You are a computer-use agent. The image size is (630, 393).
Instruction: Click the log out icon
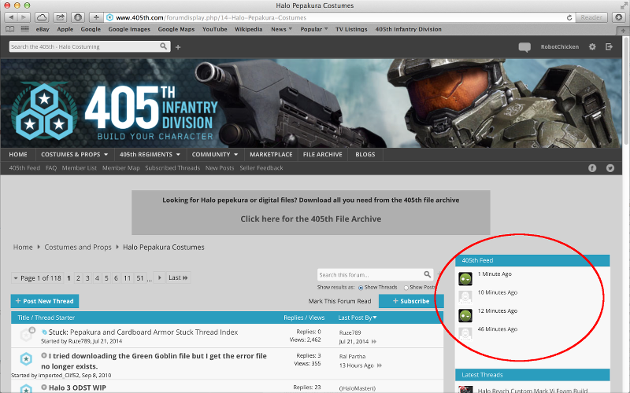(609, 47)
